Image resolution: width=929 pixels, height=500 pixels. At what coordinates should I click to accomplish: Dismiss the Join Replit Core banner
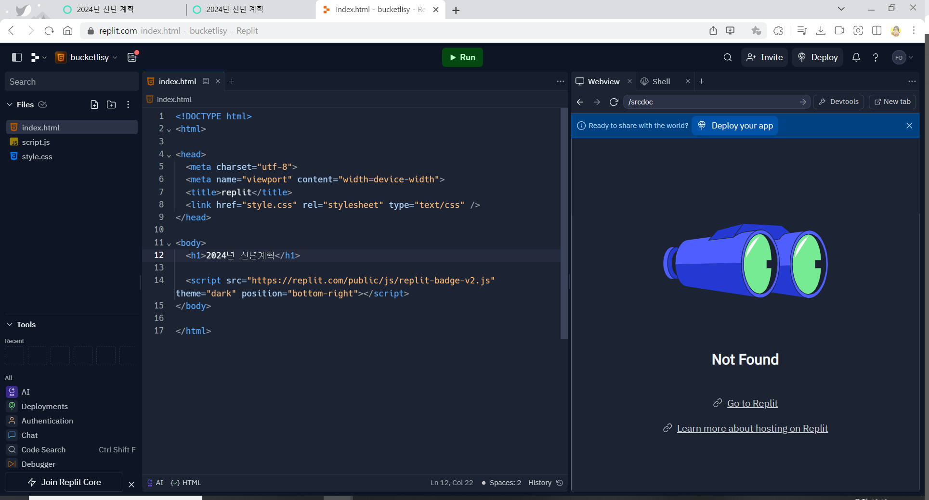131,485
